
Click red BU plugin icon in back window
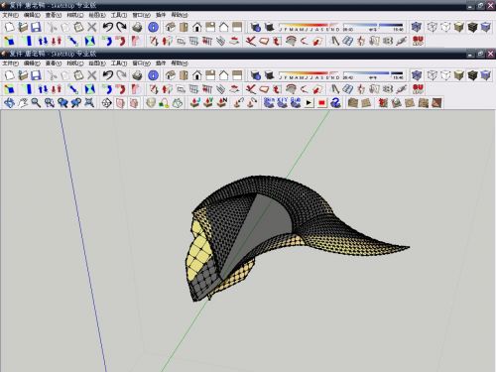tap(418, 41)
